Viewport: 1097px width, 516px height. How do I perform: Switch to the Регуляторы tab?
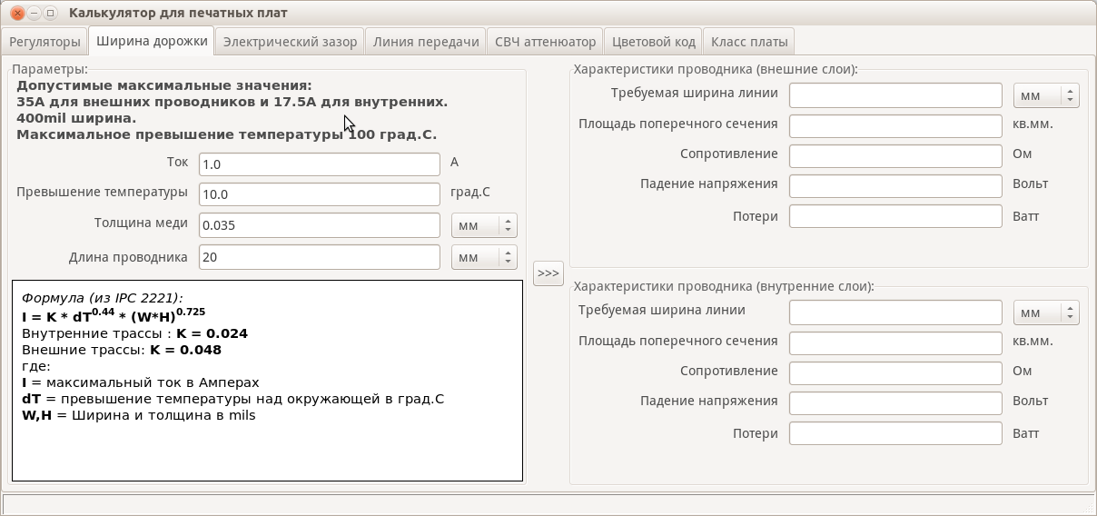(45, 42)
